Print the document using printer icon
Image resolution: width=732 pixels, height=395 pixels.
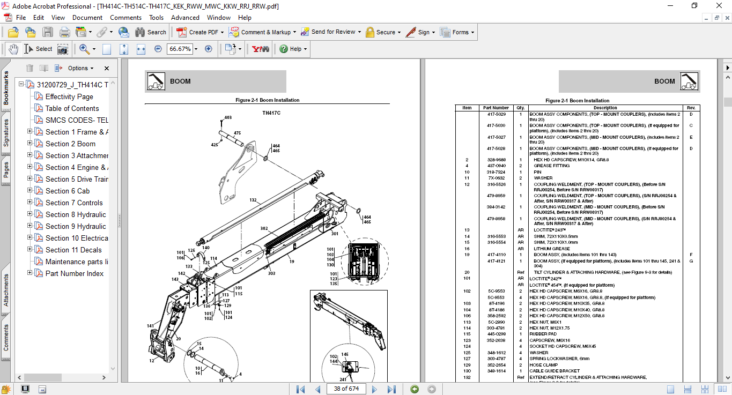(x=64, y=32)
